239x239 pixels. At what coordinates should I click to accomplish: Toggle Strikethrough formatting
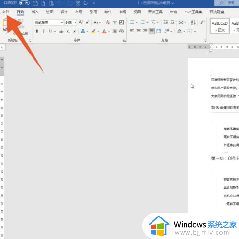(61, 31)
